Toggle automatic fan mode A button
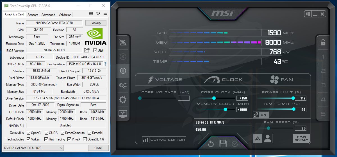Image resolution: width=337 pixels, height=157 pixels. 257,138
